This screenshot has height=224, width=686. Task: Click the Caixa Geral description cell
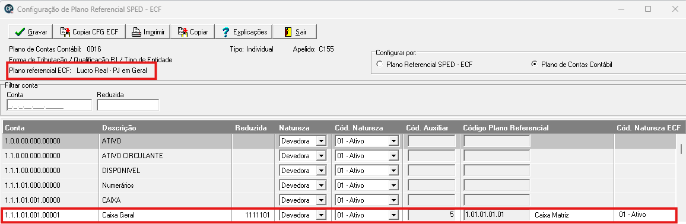166,215
